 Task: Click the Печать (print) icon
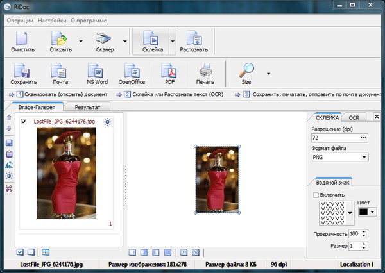(205, 70)
